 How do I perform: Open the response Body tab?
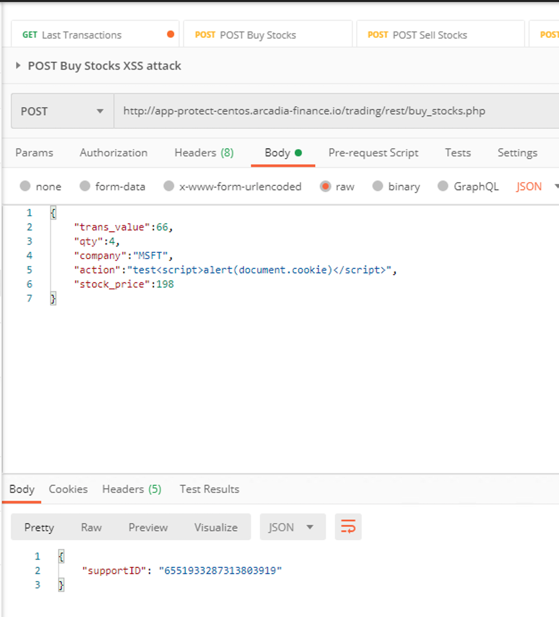(22, 489)
